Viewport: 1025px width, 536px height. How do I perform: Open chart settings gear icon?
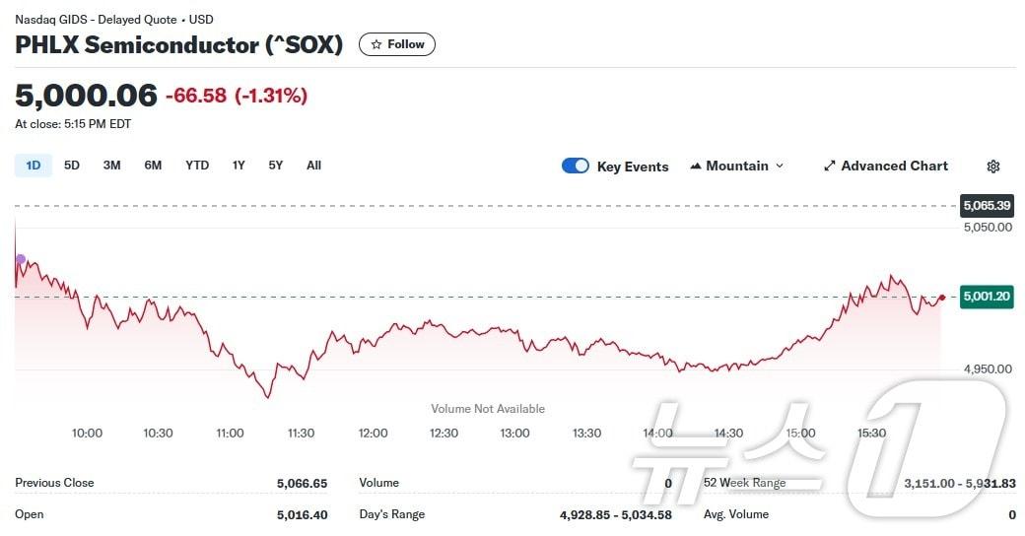click(x=992, y=167)
